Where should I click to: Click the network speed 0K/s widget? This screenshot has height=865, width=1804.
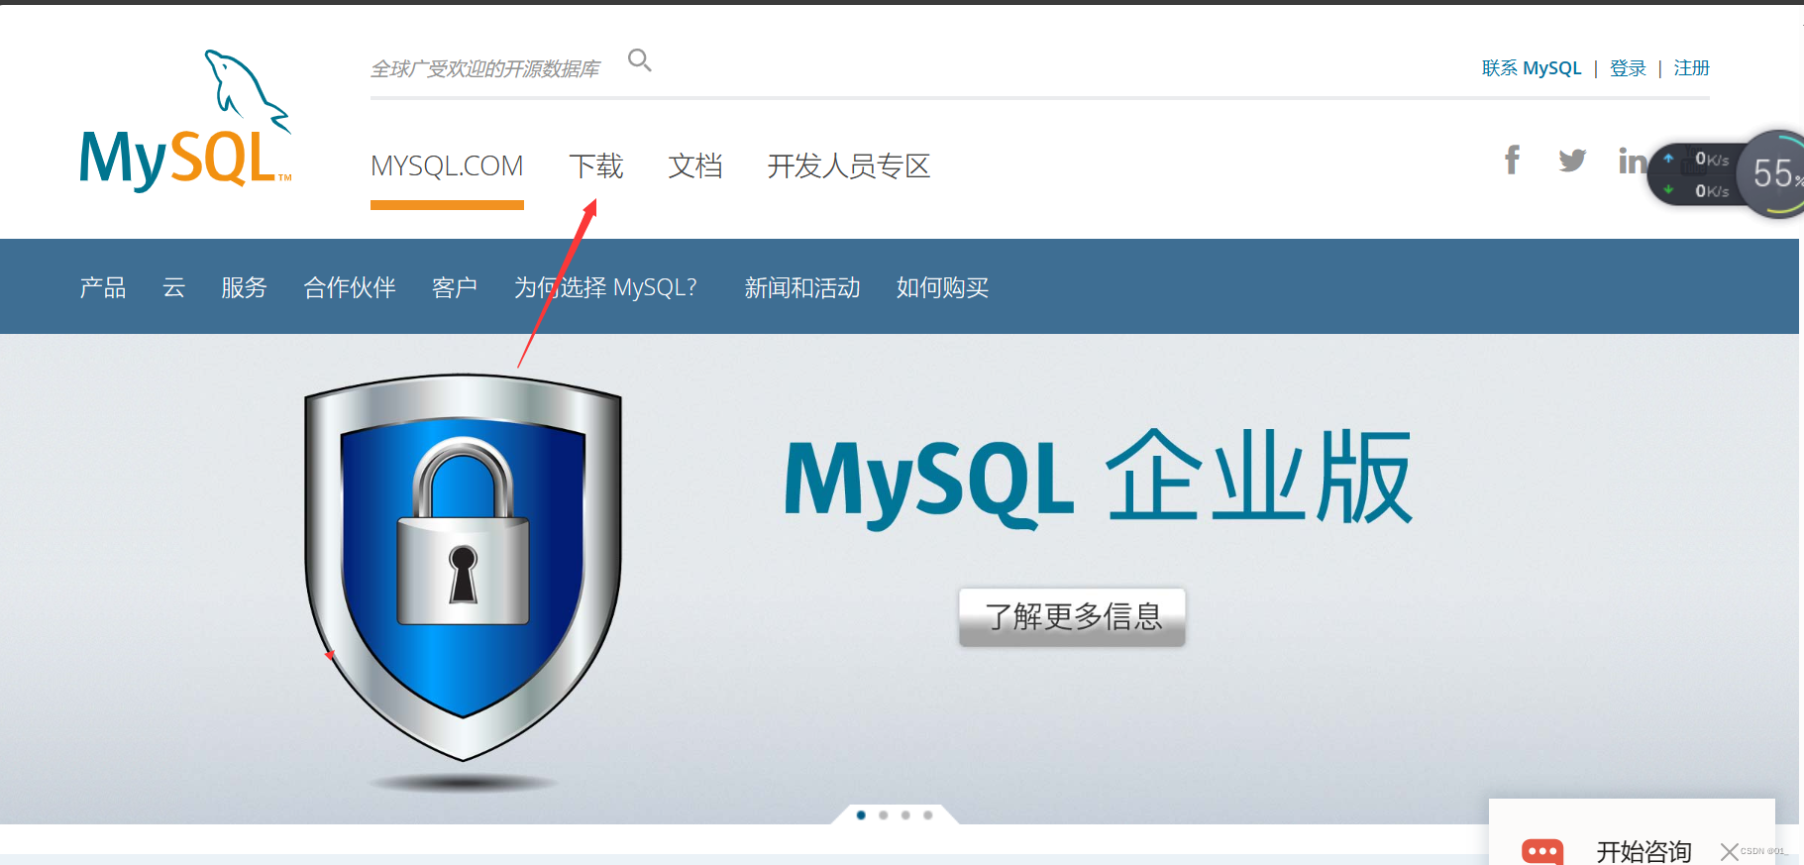click(1696, 174)
